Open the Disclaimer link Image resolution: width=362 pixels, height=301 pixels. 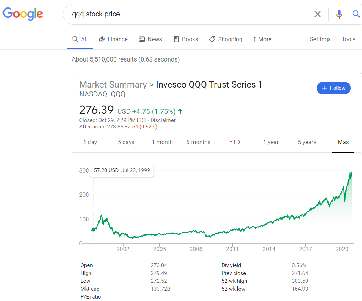coord(163,120)
